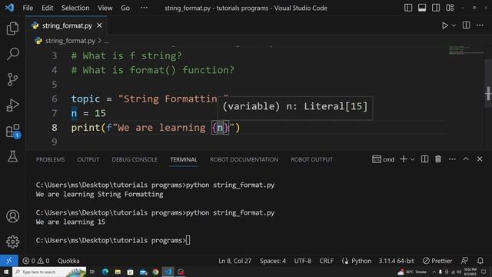This screenshot has height=277, width=492.
Task: Open Customize Layout icon
Action: point(450,8)
